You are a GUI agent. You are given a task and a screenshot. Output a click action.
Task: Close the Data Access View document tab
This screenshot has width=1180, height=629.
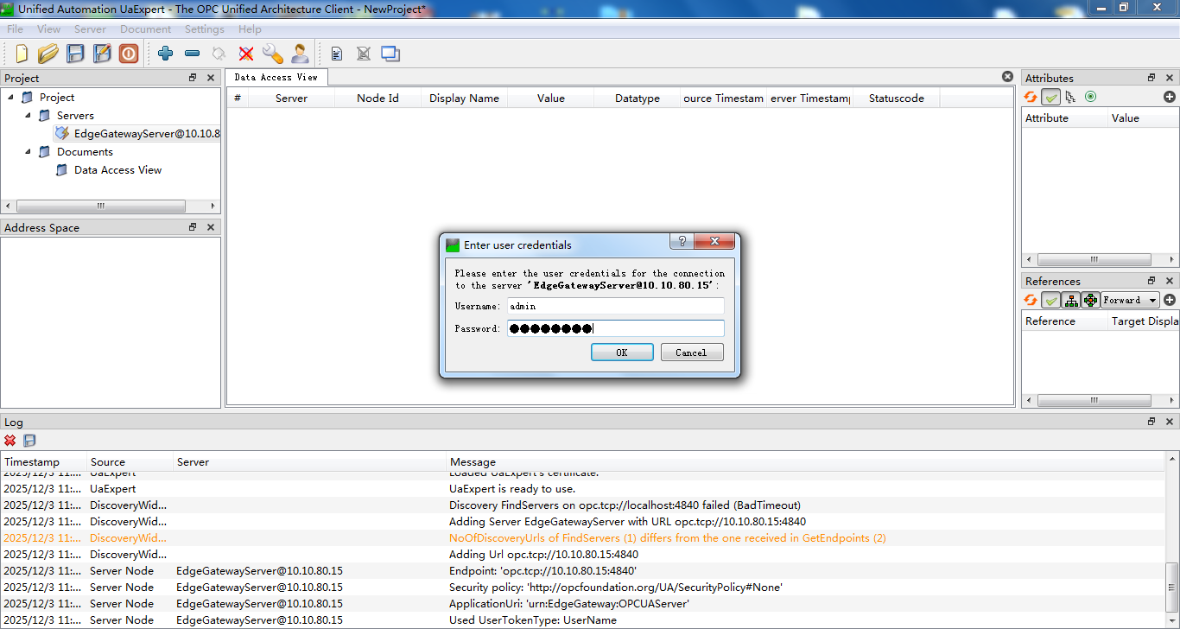tap(1007, 77)
